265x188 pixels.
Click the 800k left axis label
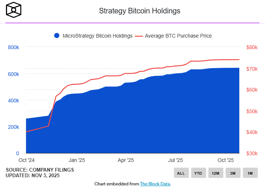click(13, 47)
